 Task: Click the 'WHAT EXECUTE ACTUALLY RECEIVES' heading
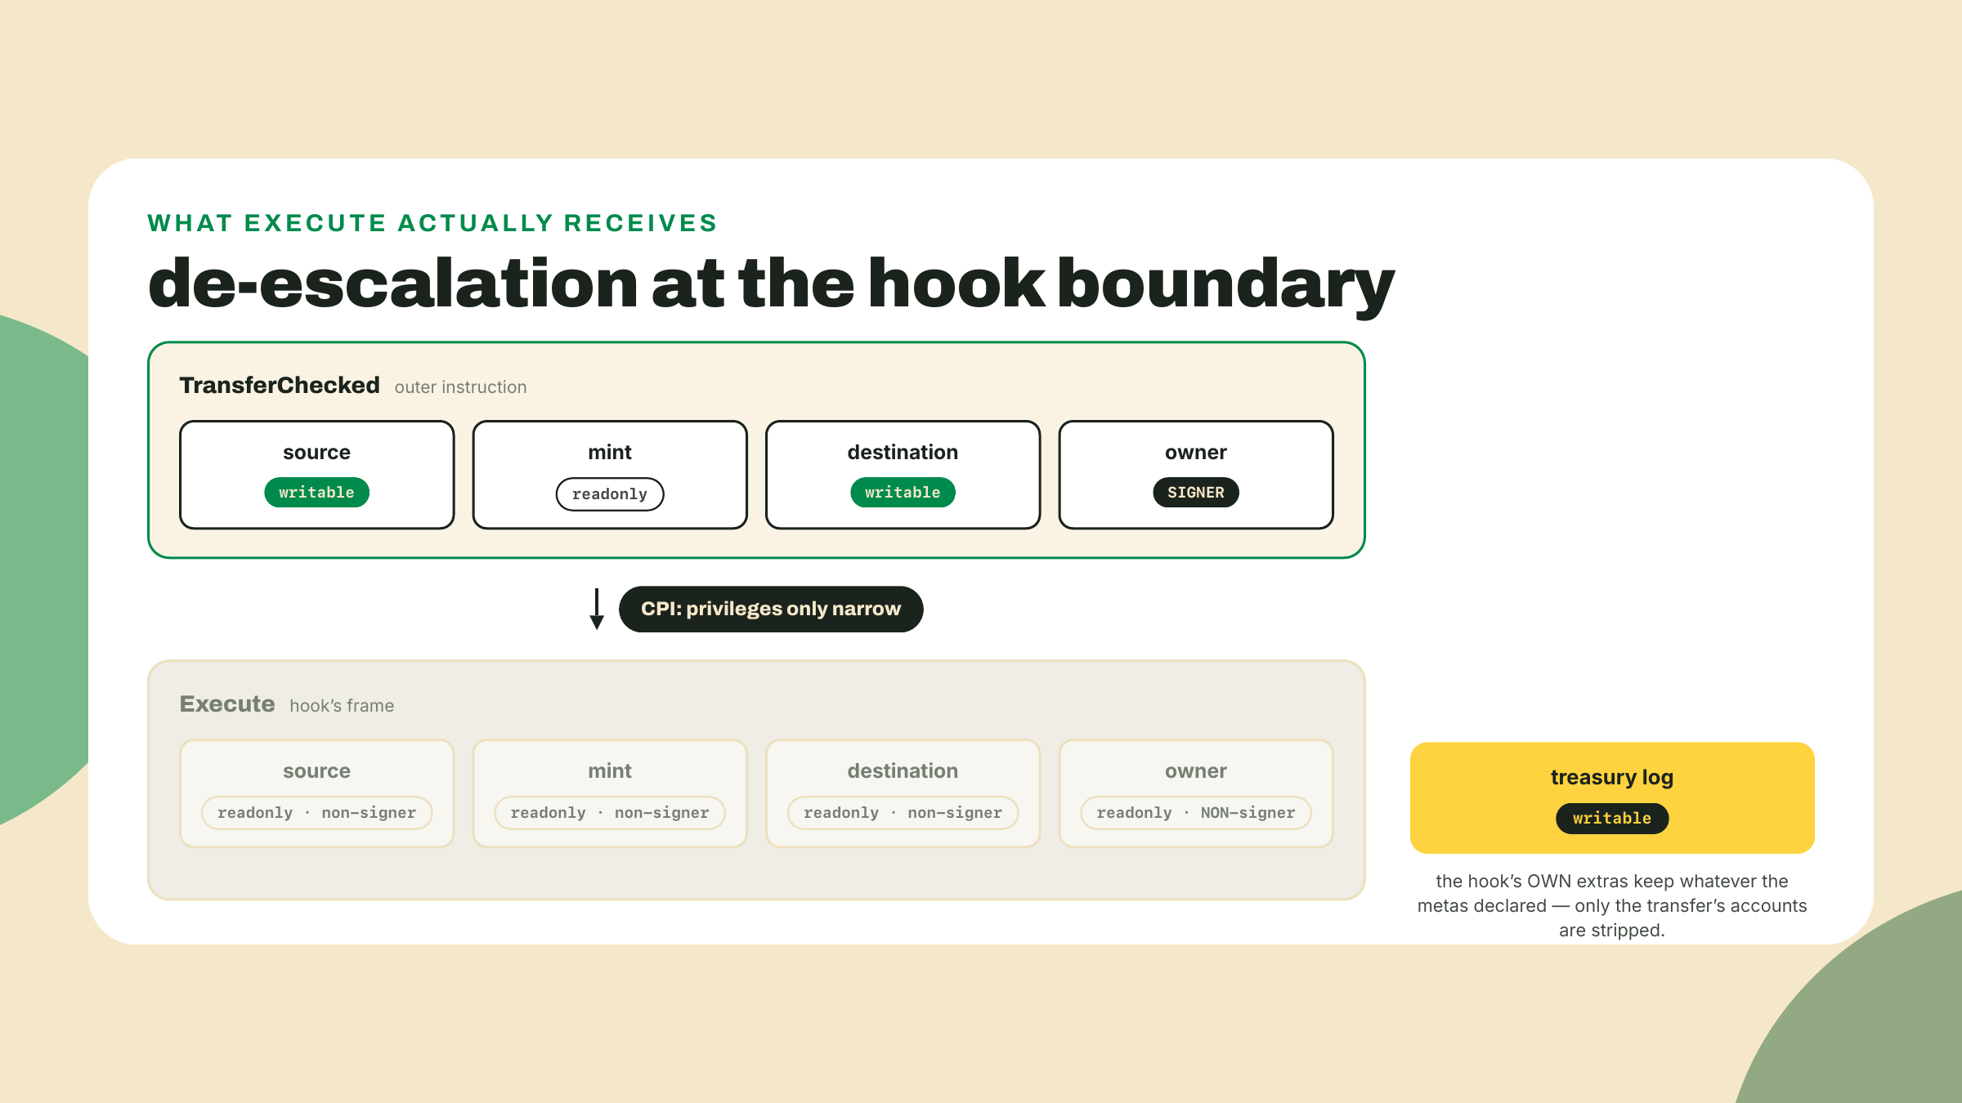432,223
